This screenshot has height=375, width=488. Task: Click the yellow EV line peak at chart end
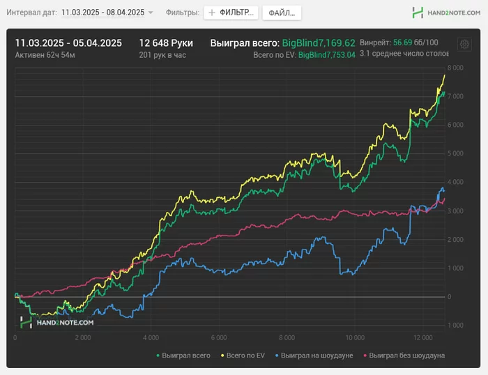click(445, 75)
